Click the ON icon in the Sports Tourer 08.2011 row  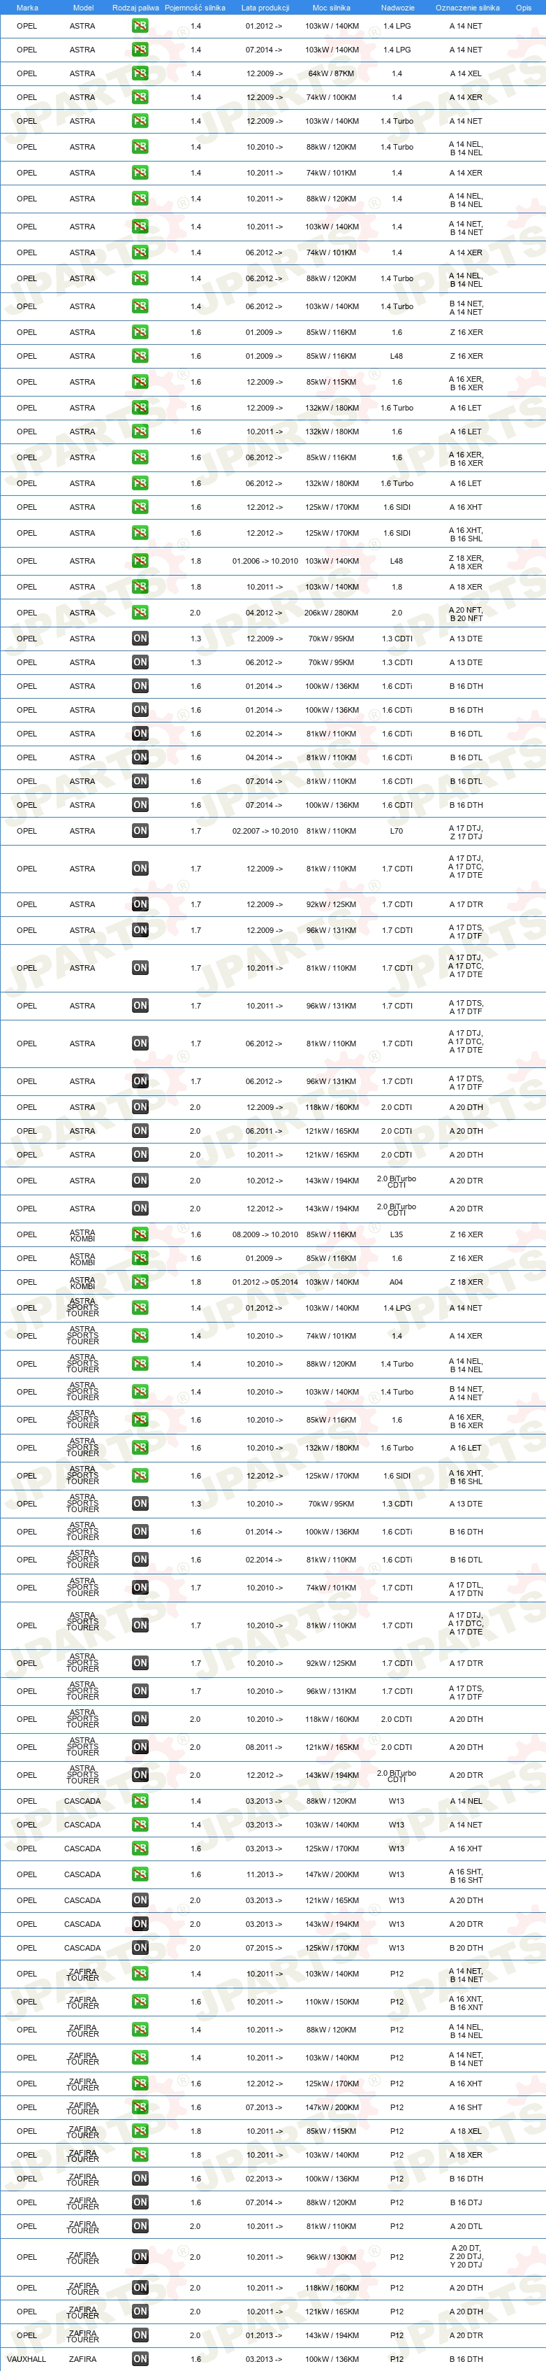(140, 1747)
